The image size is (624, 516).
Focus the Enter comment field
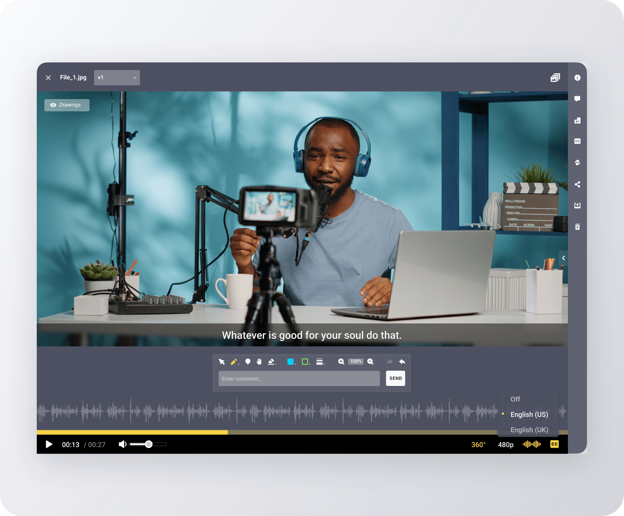[299, 379]
